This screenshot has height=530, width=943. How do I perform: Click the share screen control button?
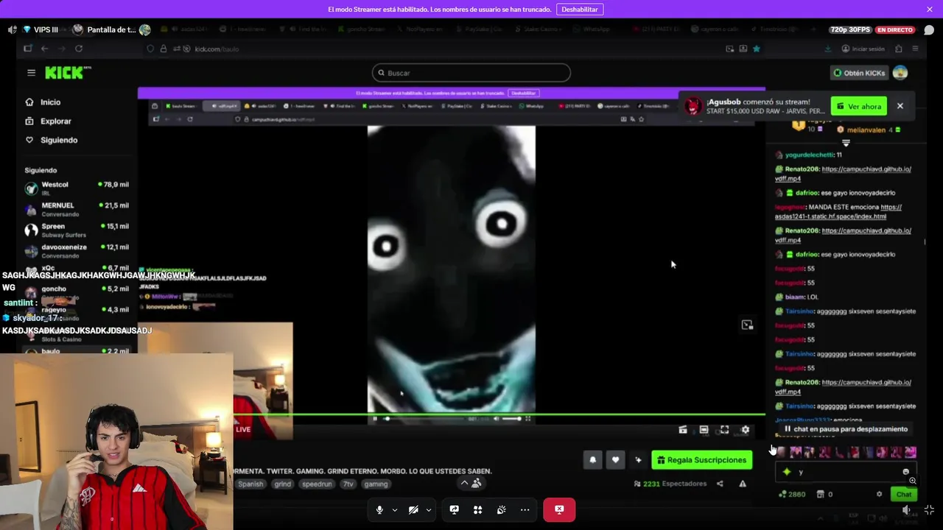454,509
